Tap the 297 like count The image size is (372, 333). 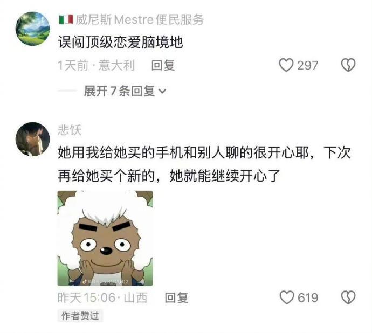[307, 65]
